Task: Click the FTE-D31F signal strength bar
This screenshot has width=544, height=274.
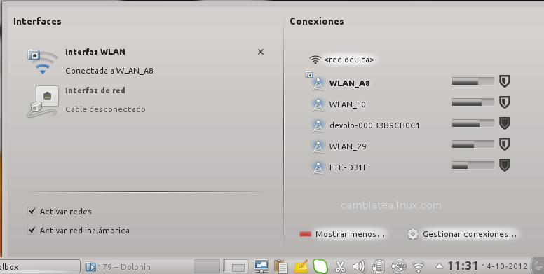Action: pyautogui.click(x=473, y=165)
